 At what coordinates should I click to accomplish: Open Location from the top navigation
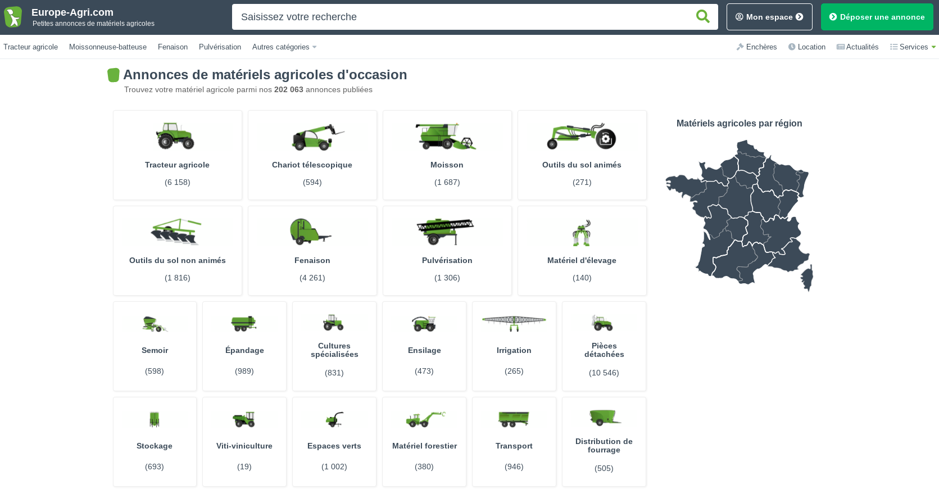coord(807,47)
